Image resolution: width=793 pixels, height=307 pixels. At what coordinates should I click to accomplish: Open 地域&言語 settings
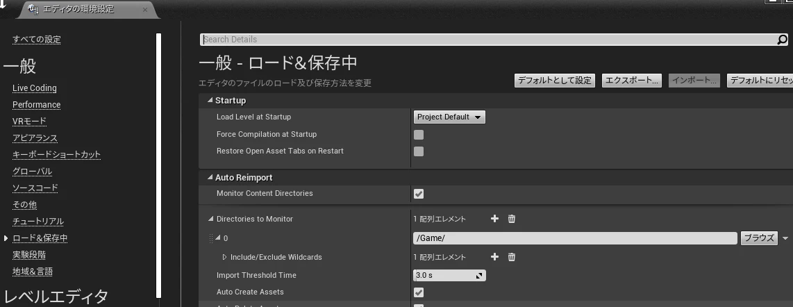point(33,272)
